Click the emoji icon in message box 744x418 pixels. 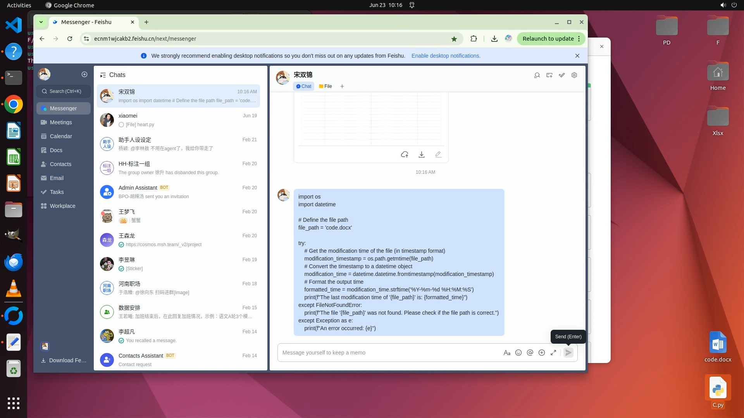[x=518, y=353]
